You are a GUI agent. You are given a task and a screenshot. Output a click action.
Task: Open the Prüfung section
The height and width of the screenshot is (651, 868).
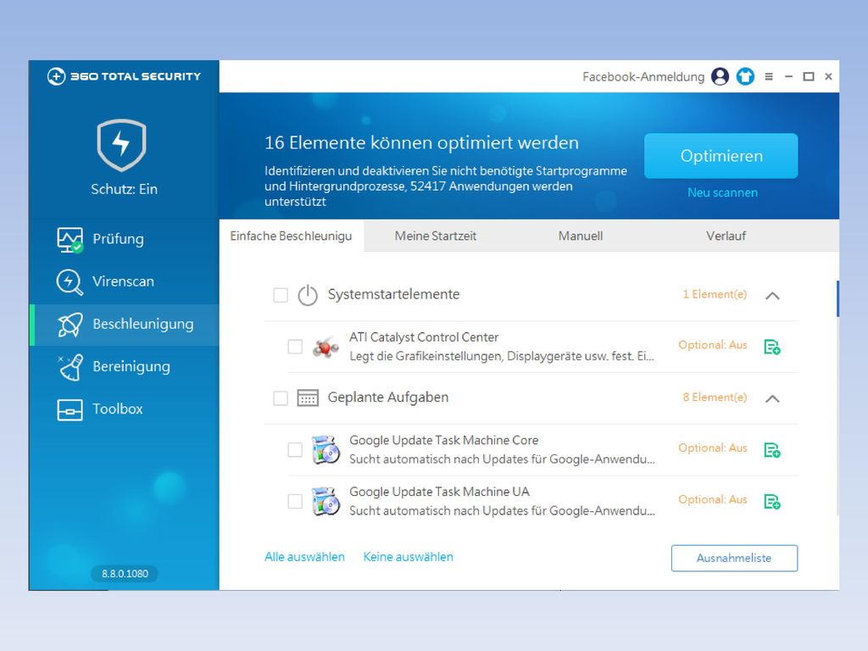pyautogui.click(x=124, y=239)
